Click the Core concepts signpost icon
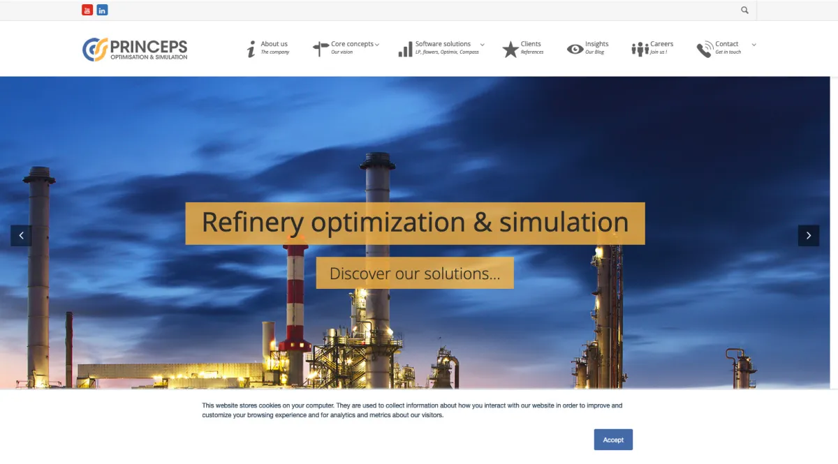The image size is (838, 464). point(321,49)
